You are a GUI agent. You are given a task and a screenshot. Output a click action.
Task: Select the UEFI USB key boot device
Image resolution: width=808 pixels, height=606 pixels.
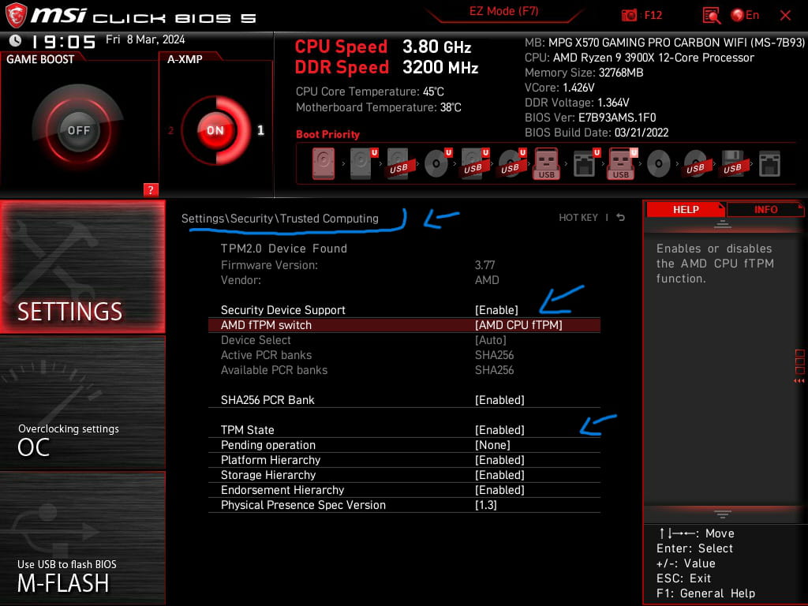(622, 164)
